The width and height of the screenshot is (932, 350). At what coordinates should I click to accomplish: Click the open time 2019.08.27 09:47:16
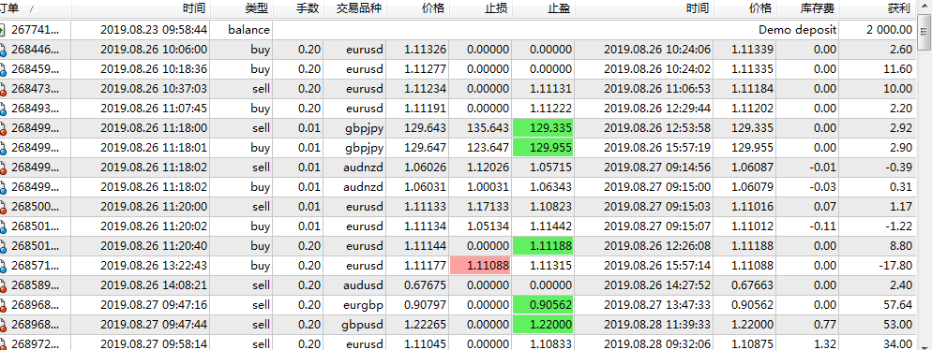coord(154,305)
